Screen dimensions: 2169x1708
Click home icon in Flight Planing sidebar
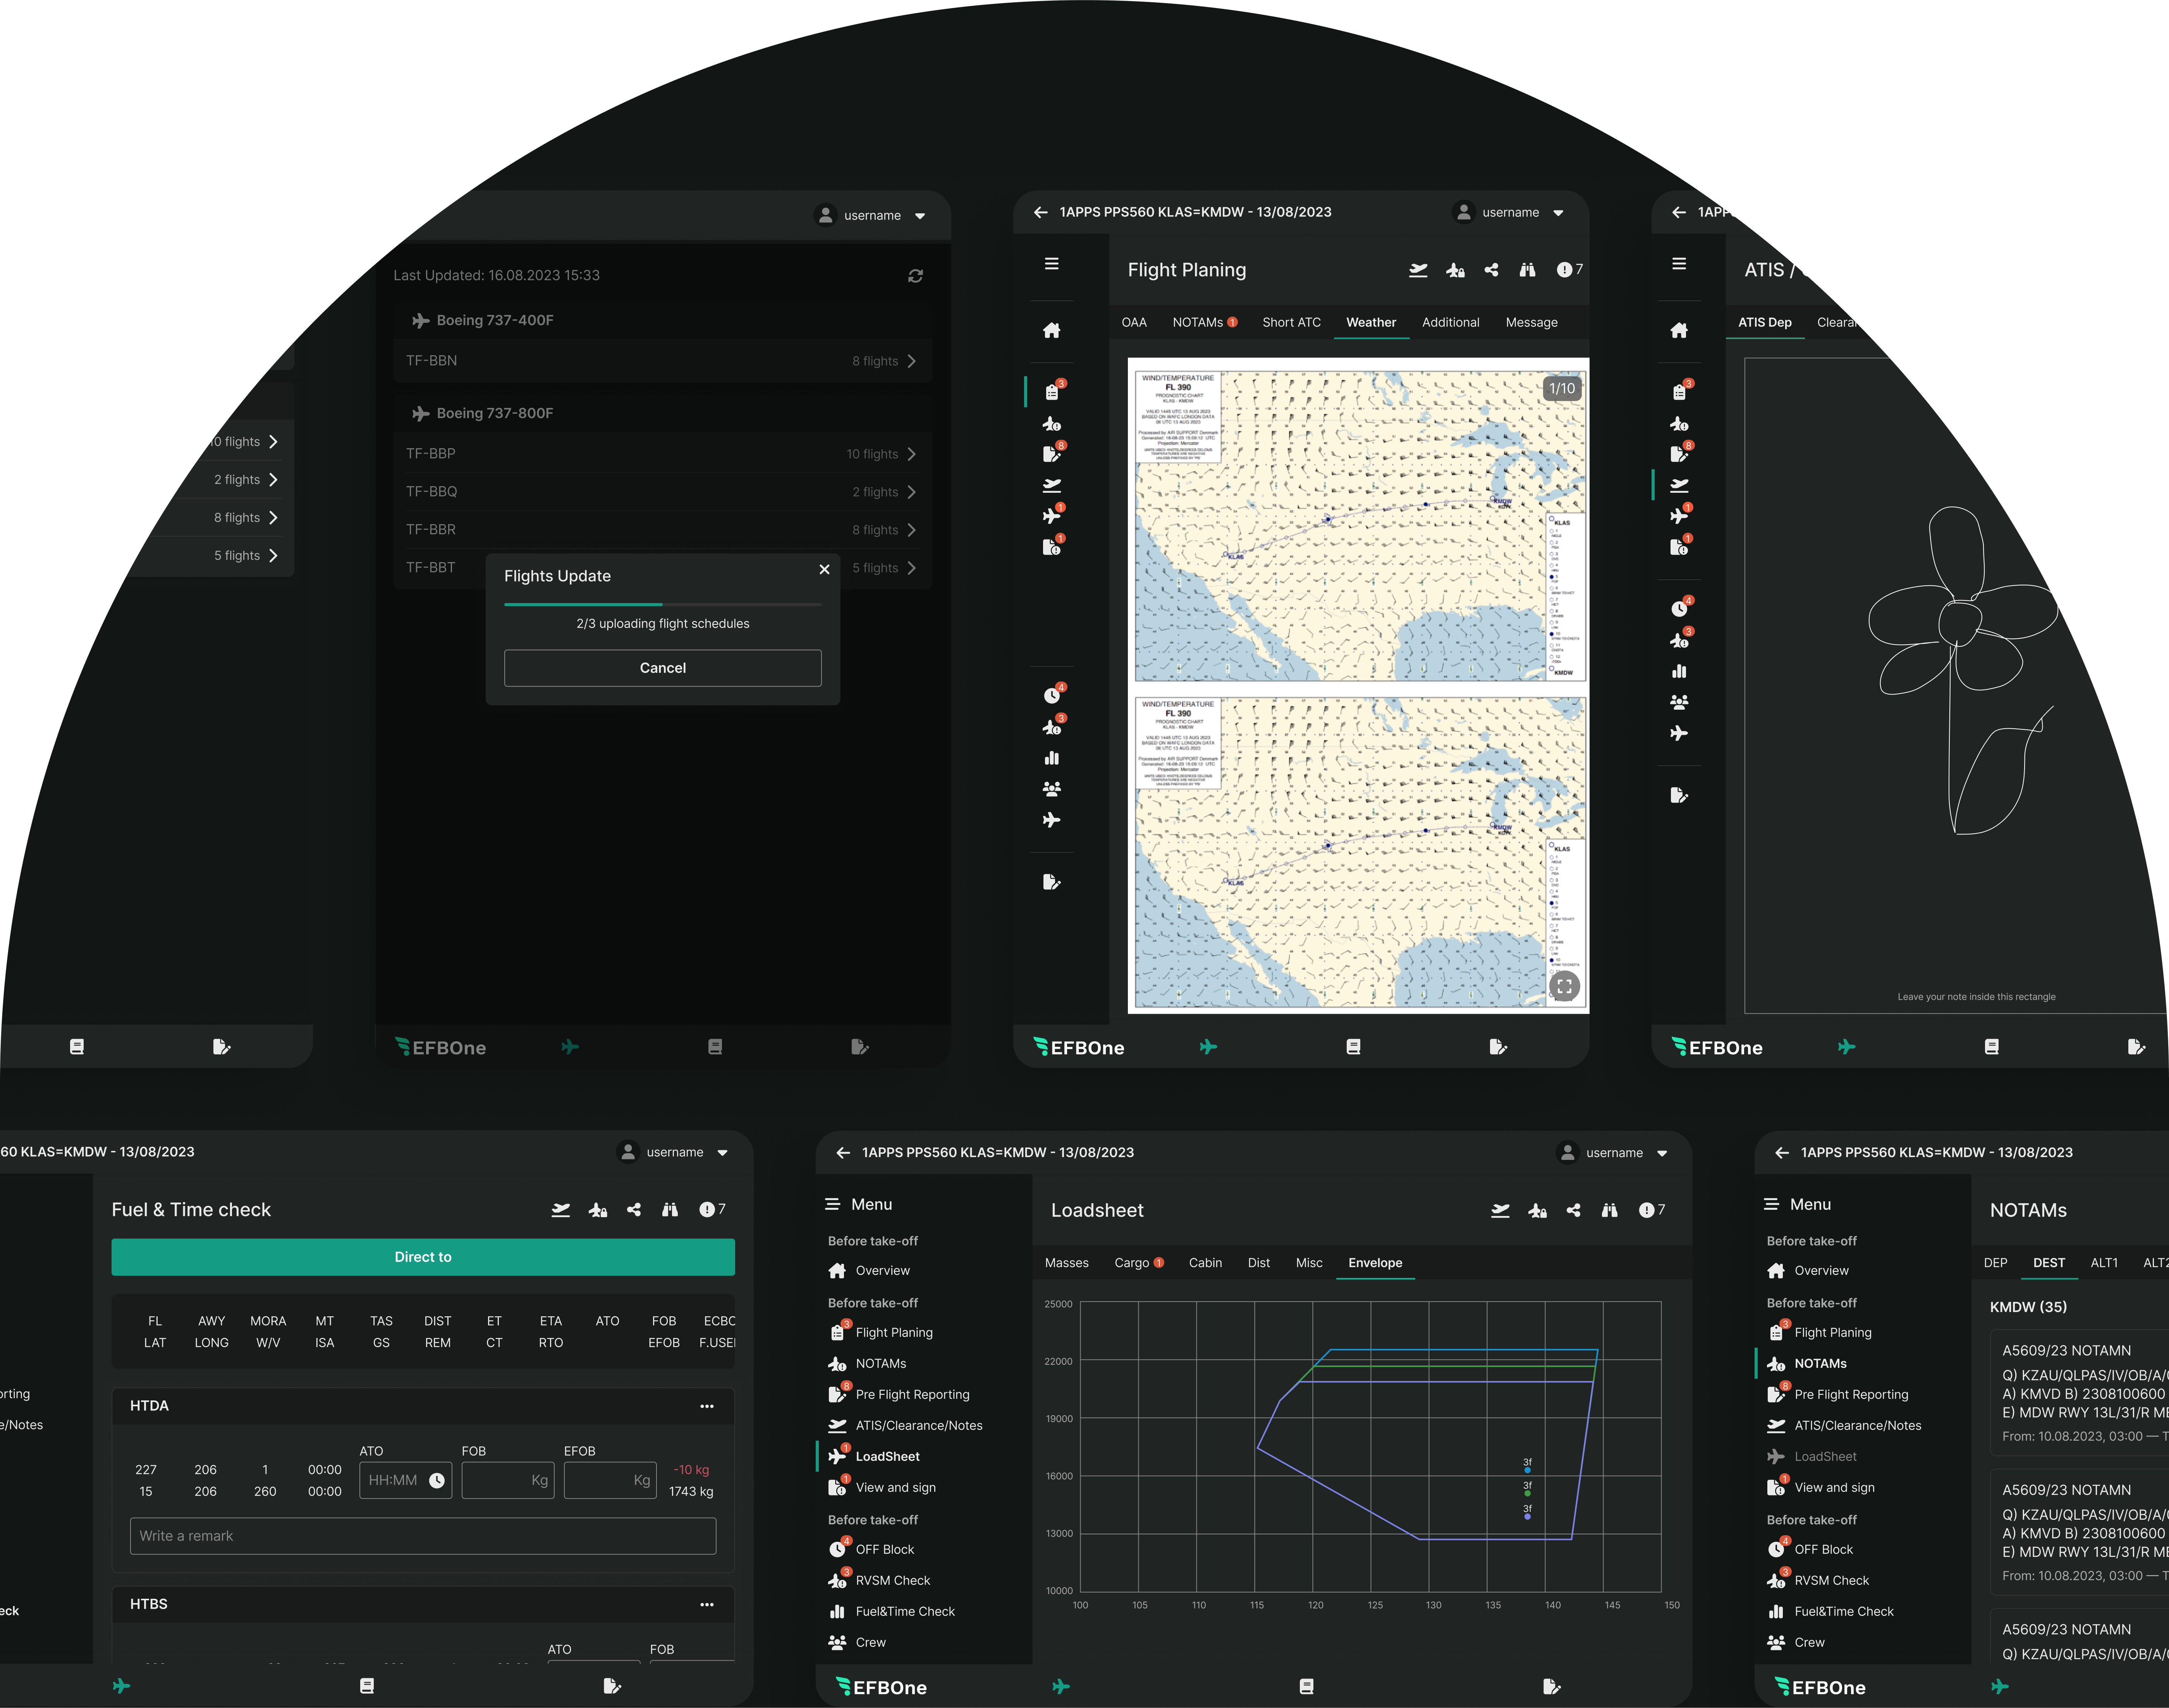(1052, 330)
